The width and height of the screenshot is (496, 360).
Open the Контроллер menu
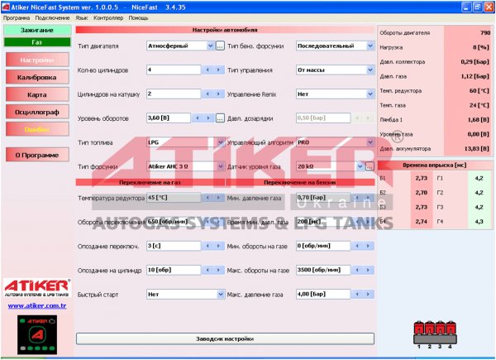click(108, 18)
